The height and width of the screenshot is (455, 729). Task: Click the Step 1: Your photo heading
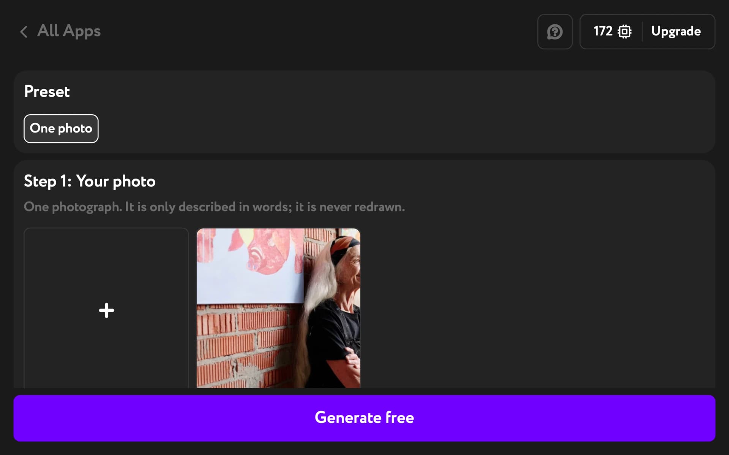click(90, 181)
